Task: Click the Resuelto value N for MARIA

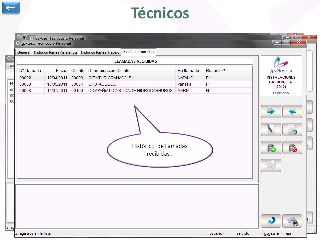Action: coord(207,91)
